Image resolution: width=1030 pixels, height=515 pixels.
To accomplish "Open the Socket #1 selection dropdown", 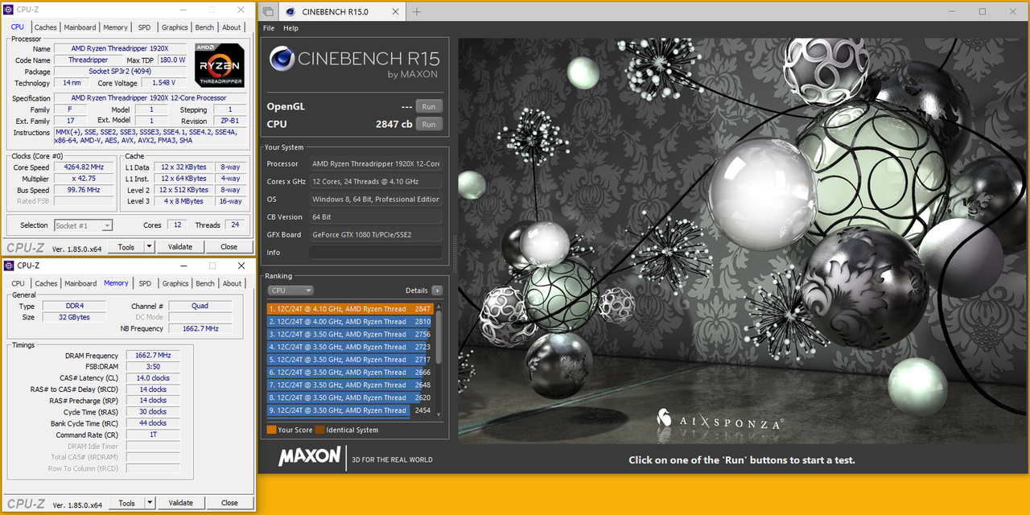I will tap(83, 225).
